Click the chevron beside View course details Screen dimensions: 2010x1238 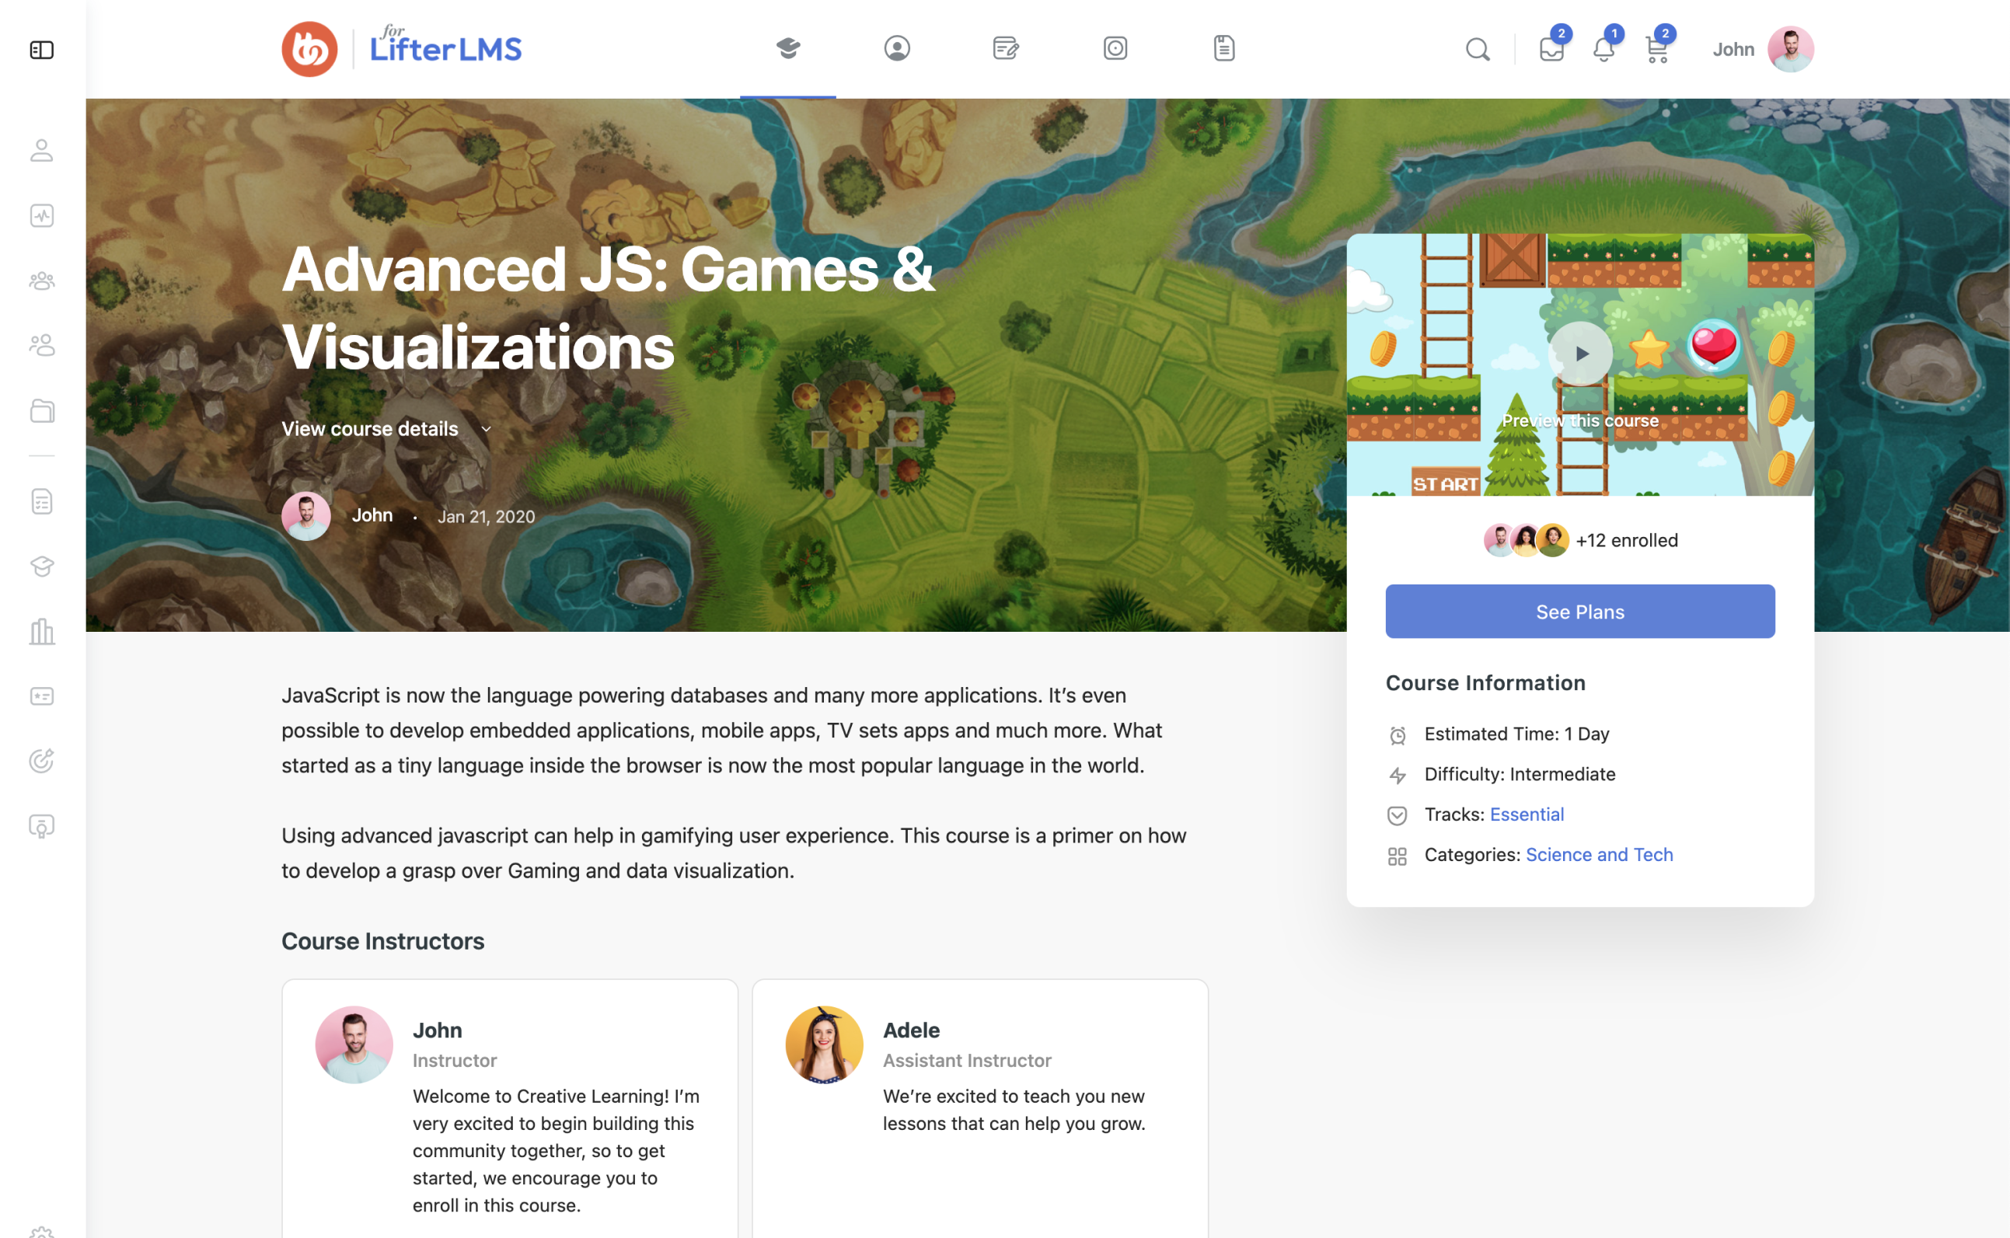click(487, 429)
